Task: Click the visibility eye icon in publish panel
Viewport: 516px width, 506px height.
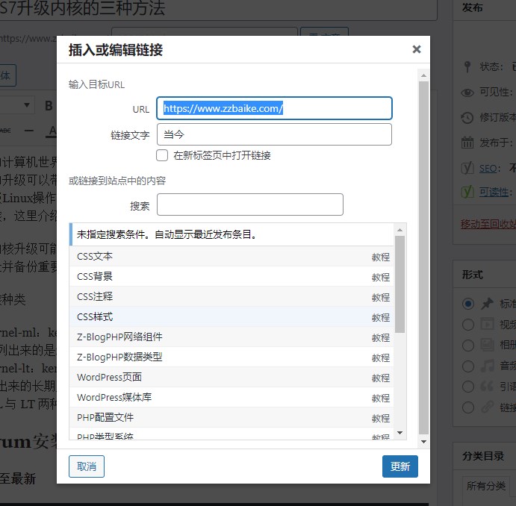Action: 467,93
